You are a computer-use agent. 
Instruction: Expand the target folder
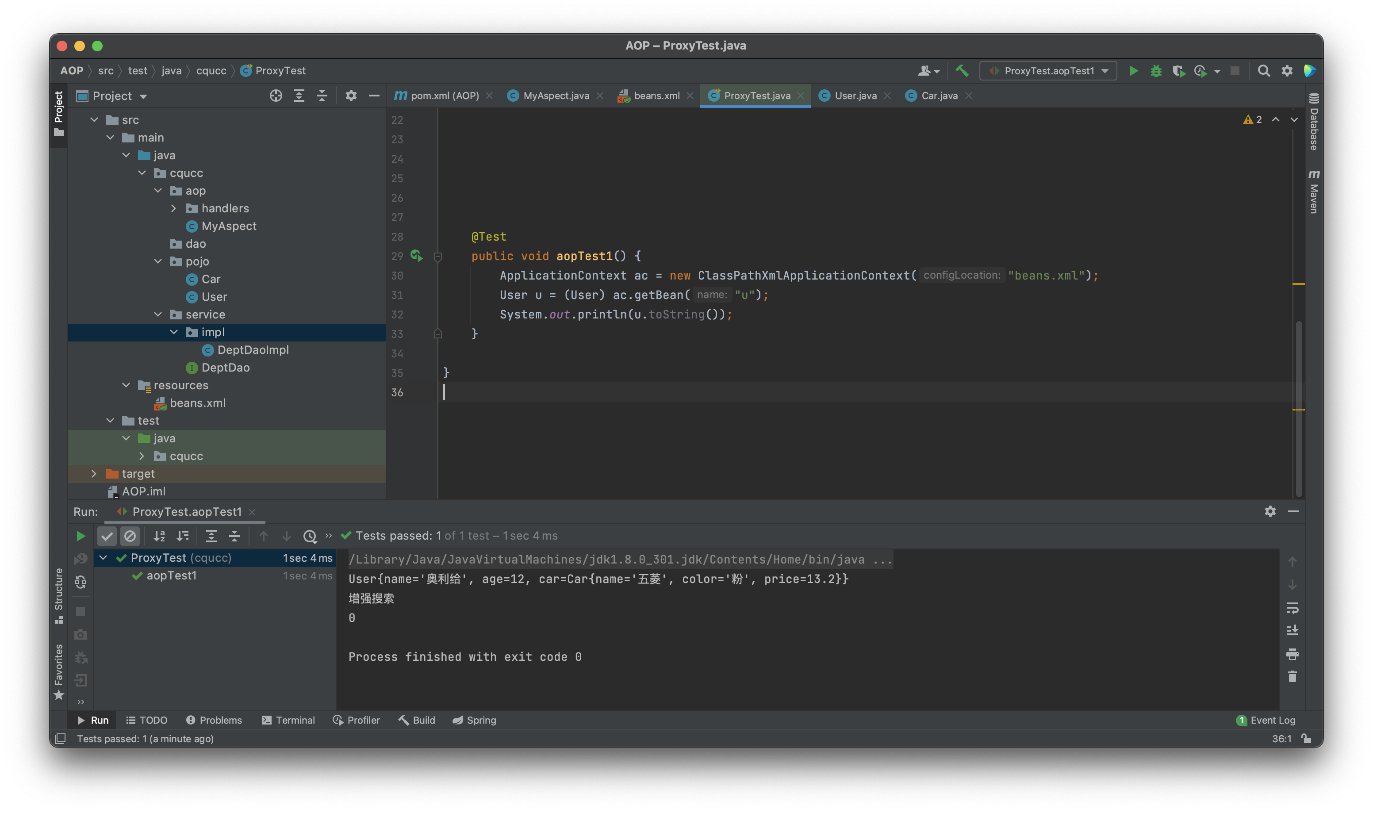coord(94,473)
